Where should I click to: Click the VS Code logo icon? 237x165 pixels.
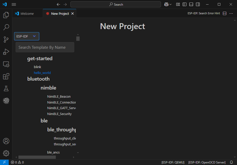[5, 4]
